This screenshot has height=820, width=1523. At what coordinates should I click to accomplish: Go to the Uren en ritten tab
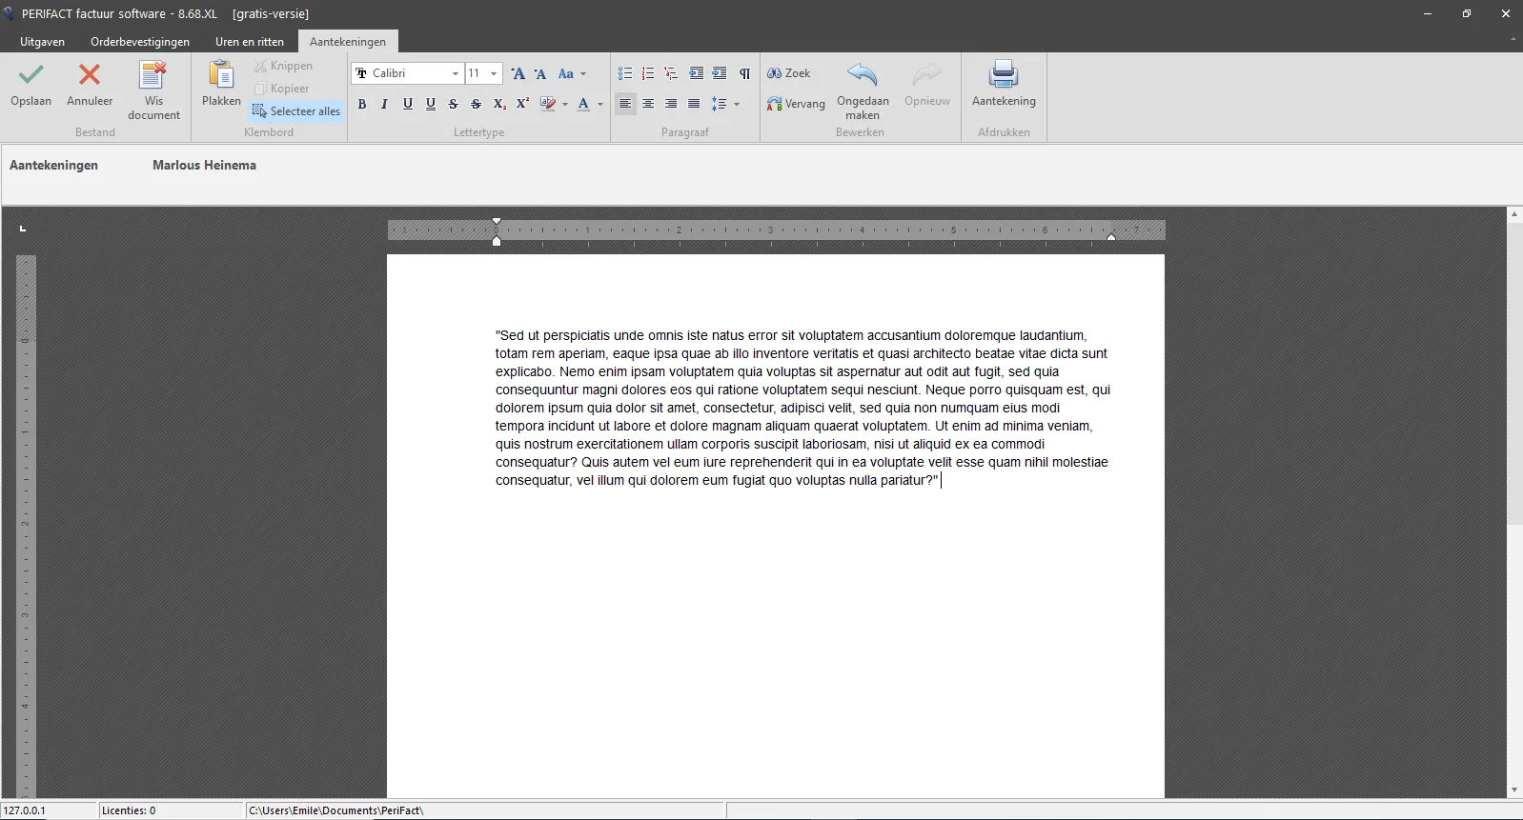tap(250, 42)
